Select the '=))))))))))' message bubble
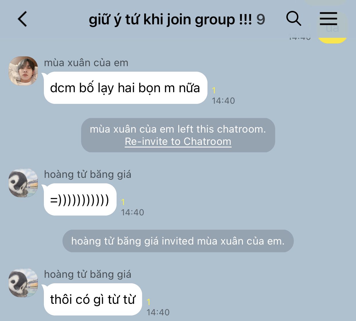The width and height of the screenshot is (356, 321). [x=80, y=200]
